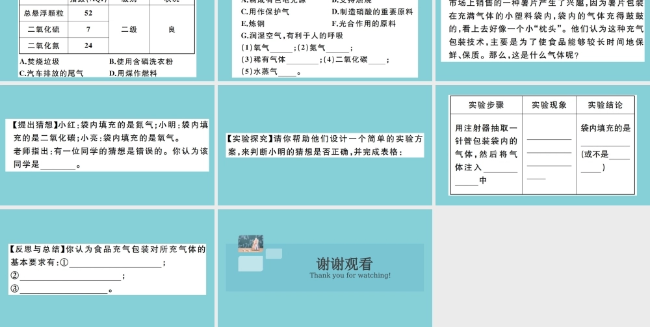Screen dimensions: 650x327
Task: Click the 谢谢观看 title text
Action: 344,264
